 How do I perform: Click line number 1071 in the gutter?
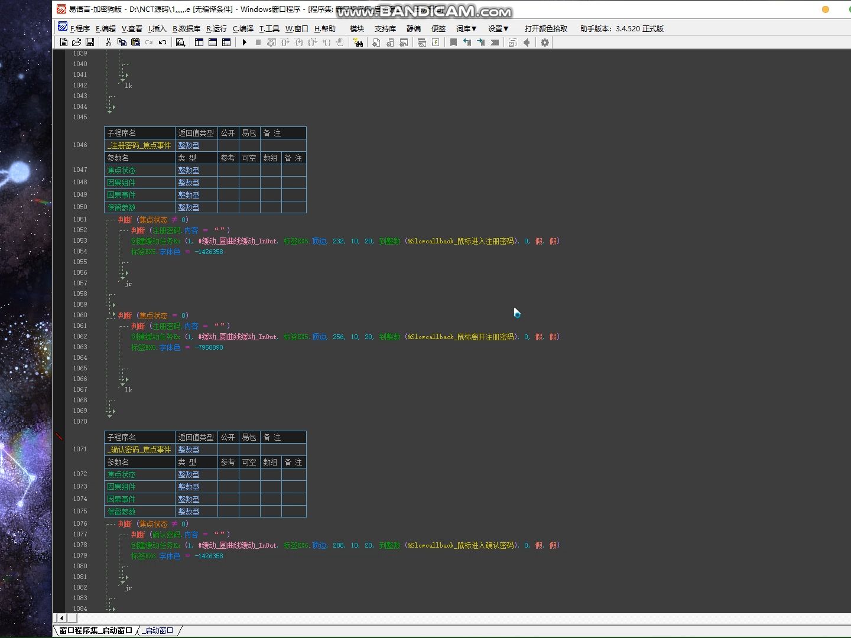click(80, 449)
